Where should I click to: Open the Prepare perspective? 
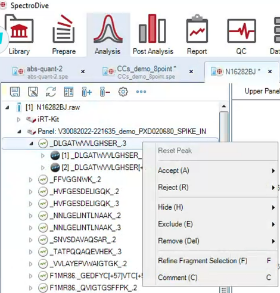pos(64,29)
